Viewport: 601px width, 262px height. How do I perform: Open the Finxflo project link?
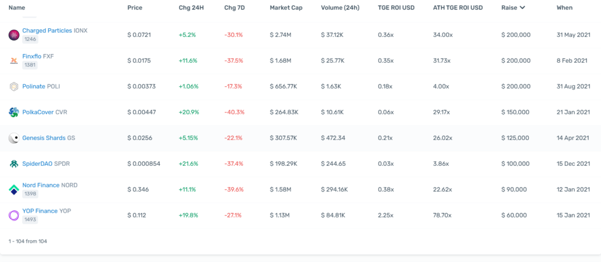coord(32,56)
